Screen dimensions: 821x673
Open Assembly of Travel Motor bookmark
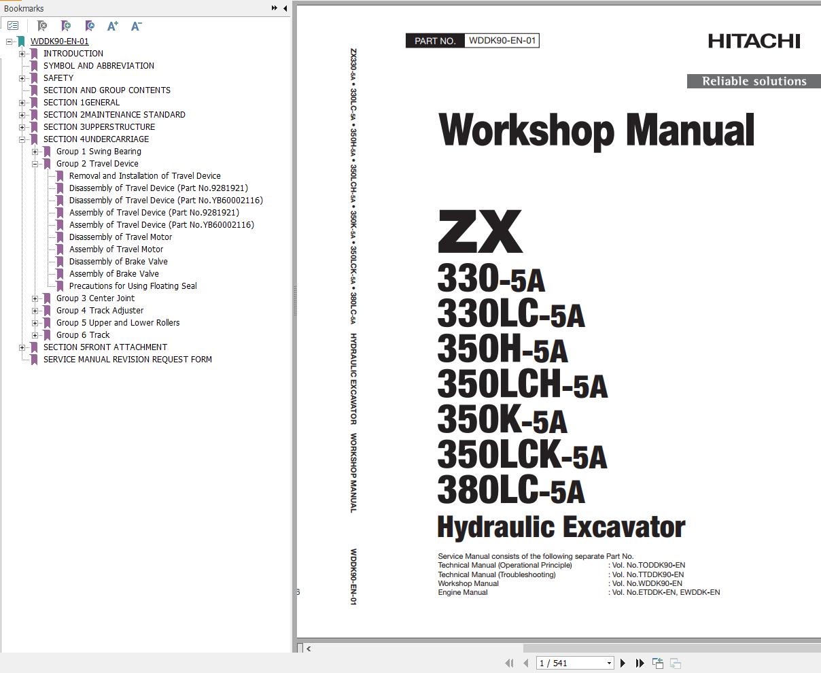point(116,249)
